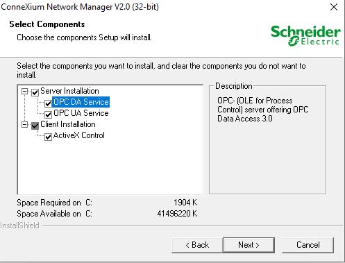Image resolution: width=345 pixels, height=263 pixels.
Task: Toggle the OPC DA Service checkbox
Action: pos(48,103)
